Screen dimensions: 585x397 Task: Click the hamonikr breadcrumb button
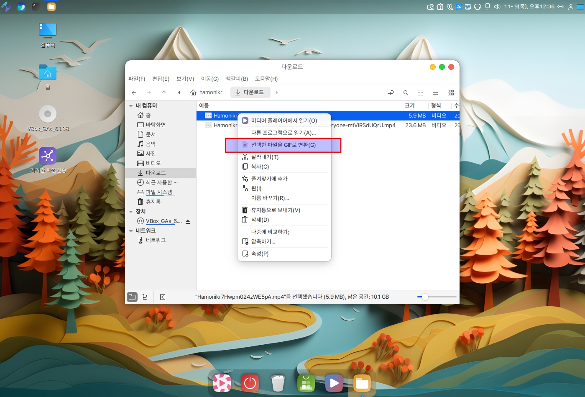click(207, 92)
